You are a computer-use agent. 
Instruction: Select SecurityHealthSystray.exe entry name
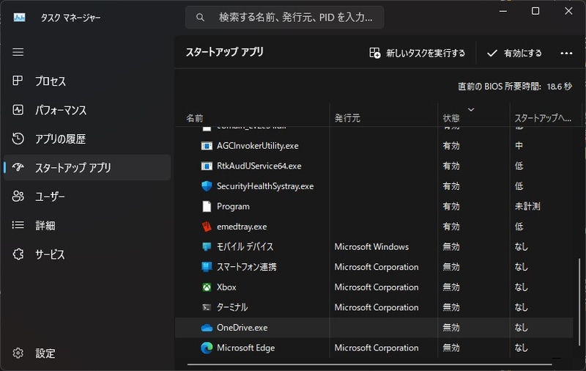pyautogui.click(x=265, y=186)
